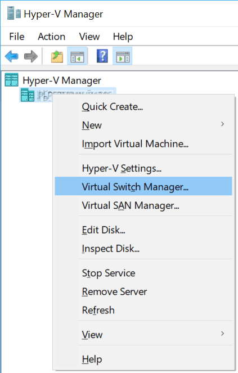238x373 pixels.
Task: Click Help in the context menu
Action: (143, 359)
